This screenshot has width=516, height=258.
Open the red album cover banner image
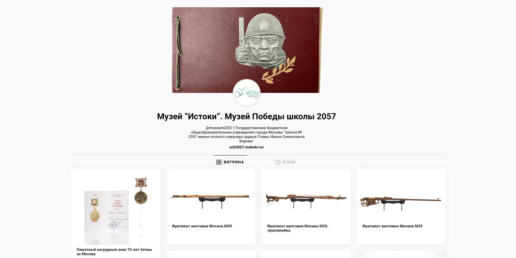click(x=247, y=50)
